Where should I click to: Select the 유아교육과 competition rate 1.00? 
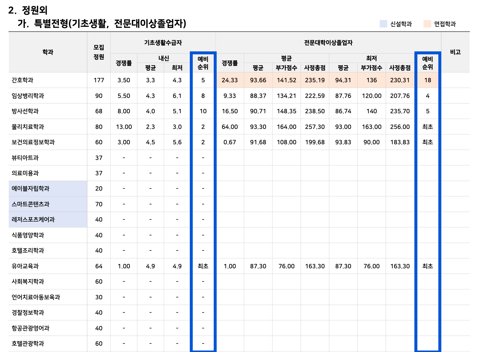(x=124, y=266)
